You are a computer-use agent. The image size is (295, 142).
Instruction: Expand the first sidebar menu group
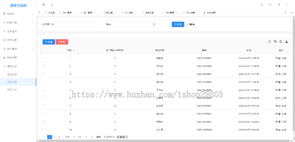point(18,14)
